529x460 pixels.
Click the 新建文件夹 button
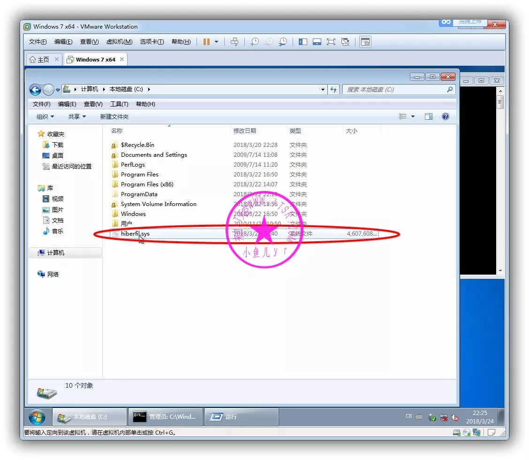pos(114,116)
